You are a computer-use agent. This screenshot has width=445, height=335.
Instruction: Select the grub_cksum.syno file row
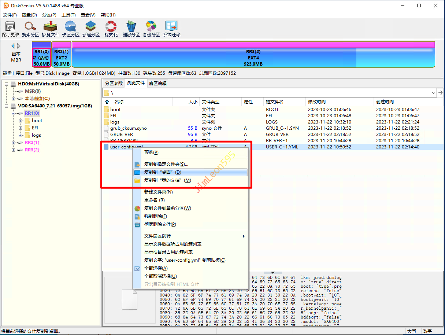point(128,128)
